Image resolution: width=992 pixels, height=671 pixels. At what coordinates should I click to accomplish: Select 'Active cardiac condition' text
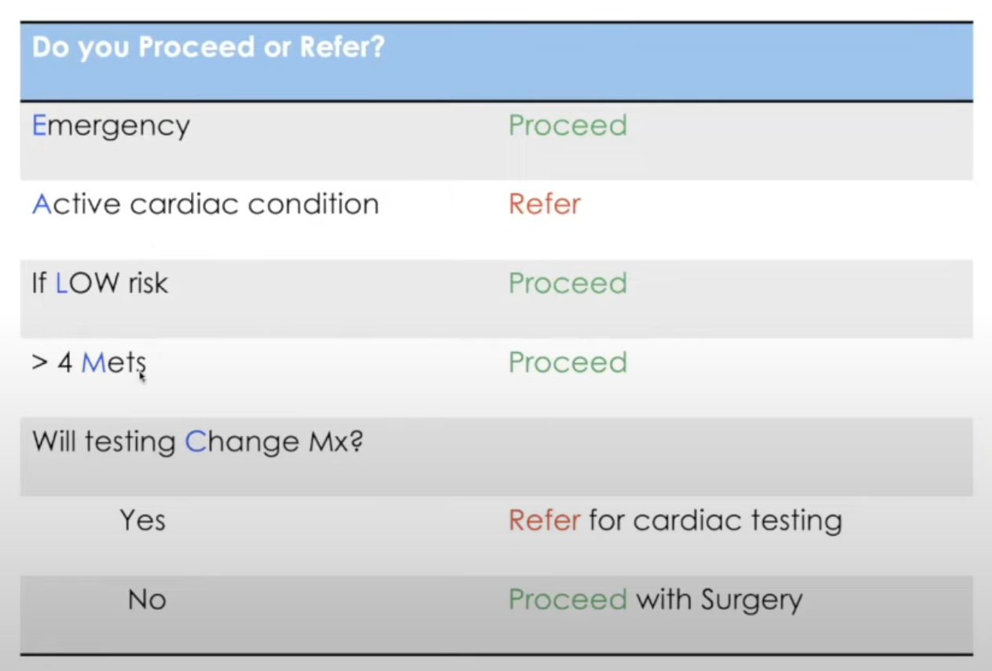pos(205,204)
